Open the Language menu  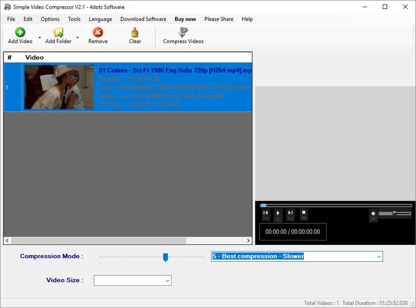pyautogui.click(x=100, y=19)
